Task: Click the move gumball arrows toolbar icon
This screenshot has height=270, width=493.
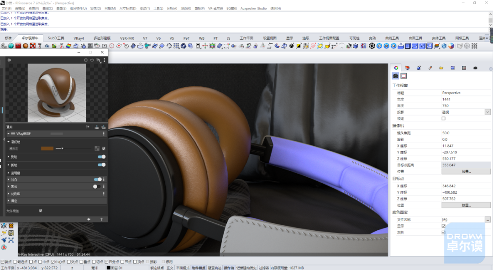Action: 205,46
